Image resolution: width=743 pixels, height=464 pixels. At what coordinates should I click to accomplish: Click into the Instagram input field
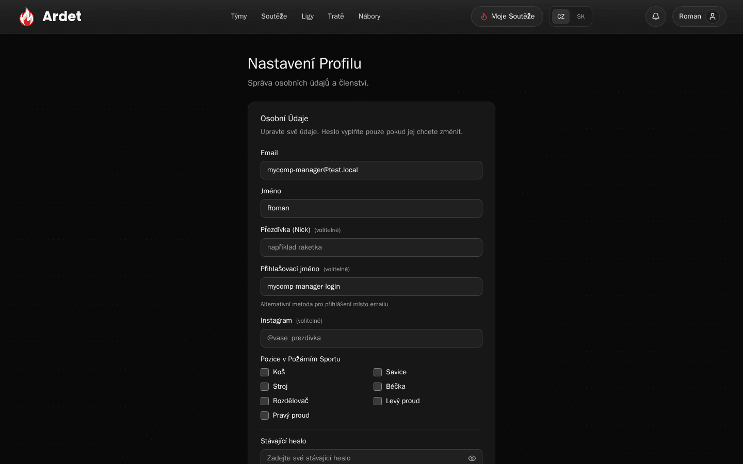point(372,338)
